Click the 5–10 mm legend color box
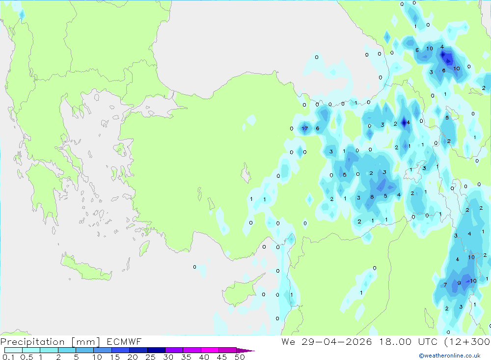The width and height of the screenshot is (491, 360). click(x=85, y=350)
